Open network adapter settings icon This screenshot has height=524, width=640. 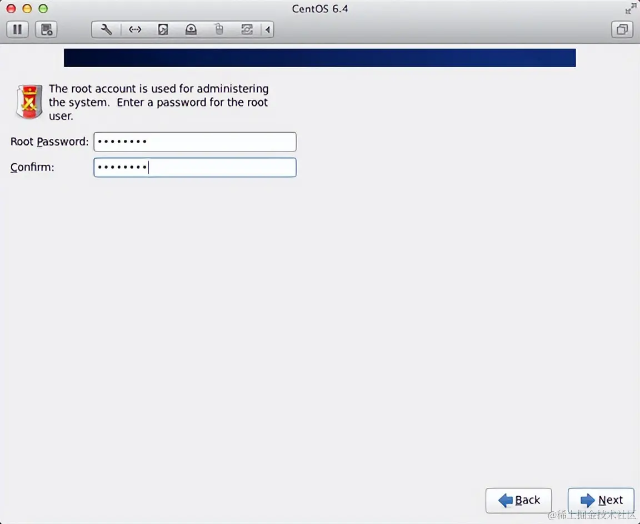point(134,29)
